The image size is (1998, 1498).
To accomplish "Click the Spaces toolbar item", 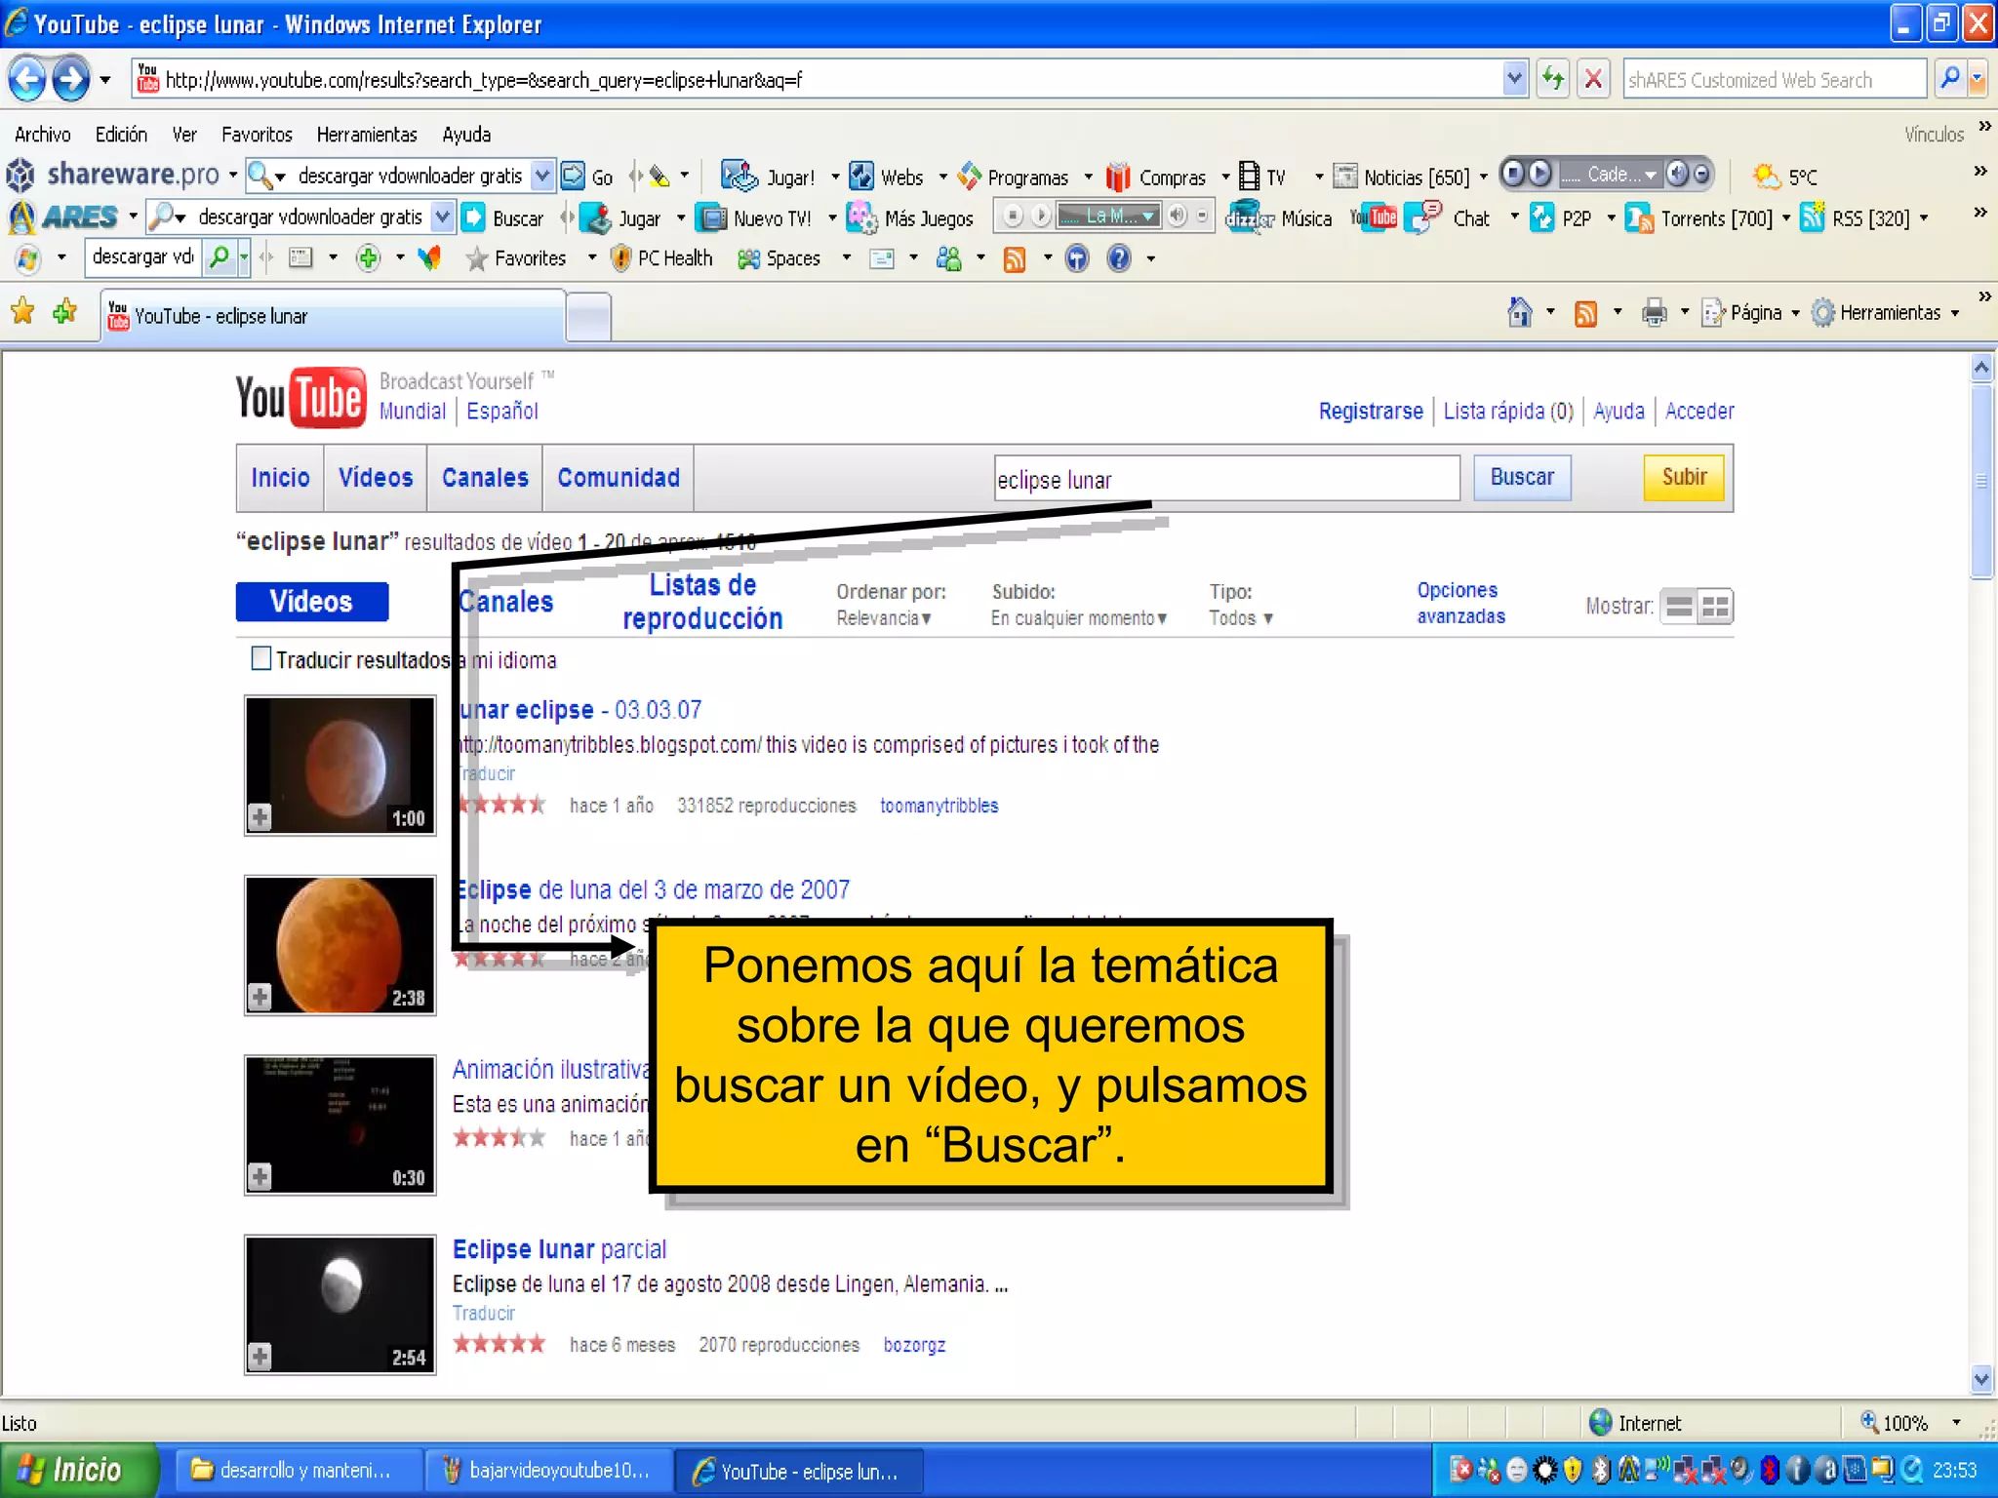I will [x=779, y=258].
